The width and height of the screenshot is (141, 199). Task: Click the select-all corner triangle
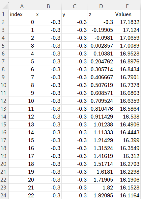(x=5, y=6)
